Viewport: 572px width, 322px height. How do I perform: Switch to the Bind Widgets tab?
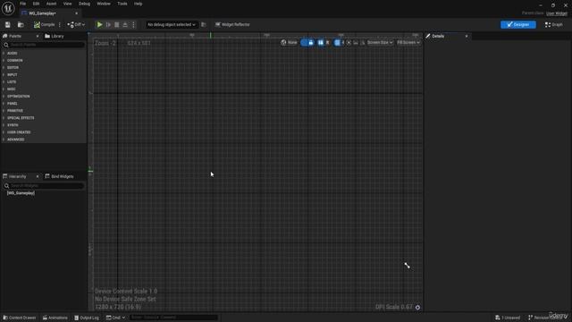(59, 176)
